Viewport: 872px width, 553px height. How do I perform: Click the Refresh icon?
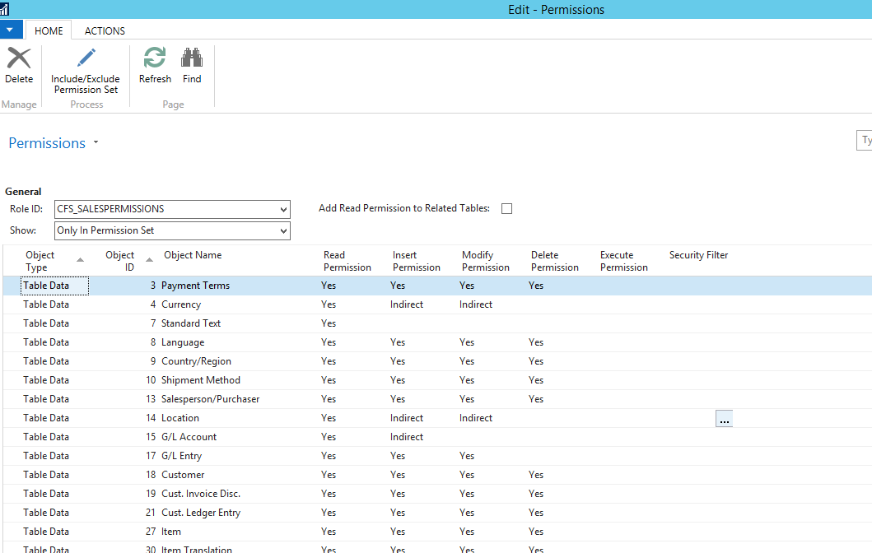155,58
